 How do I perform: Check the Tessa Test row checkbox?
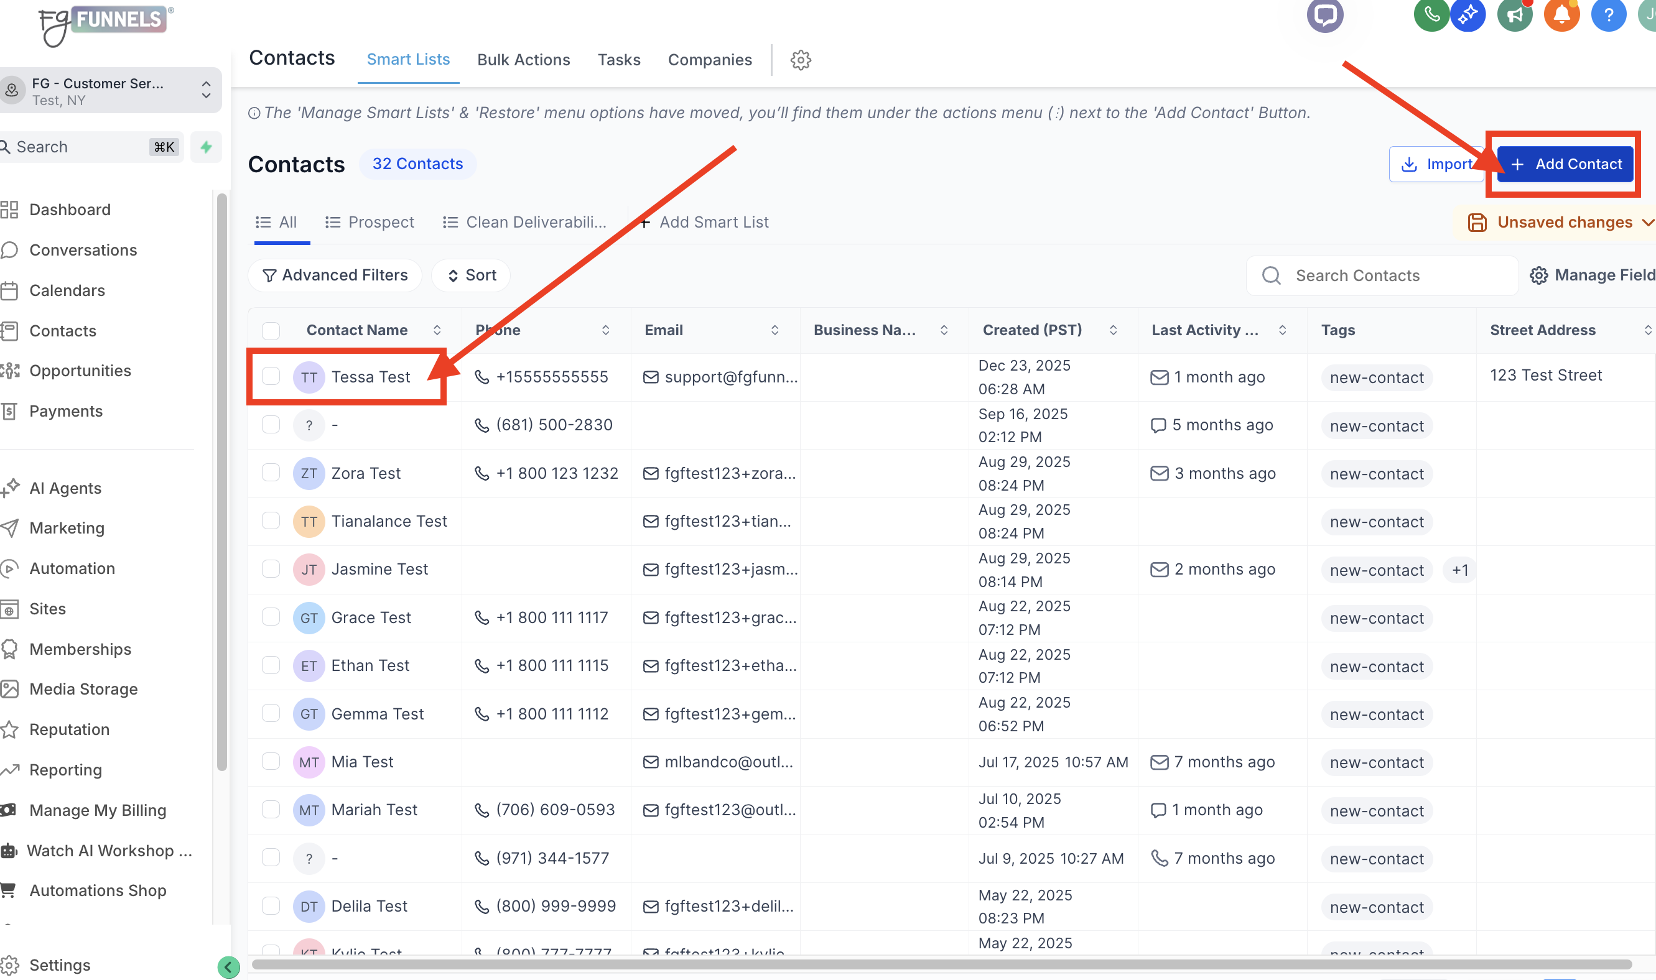271,376
